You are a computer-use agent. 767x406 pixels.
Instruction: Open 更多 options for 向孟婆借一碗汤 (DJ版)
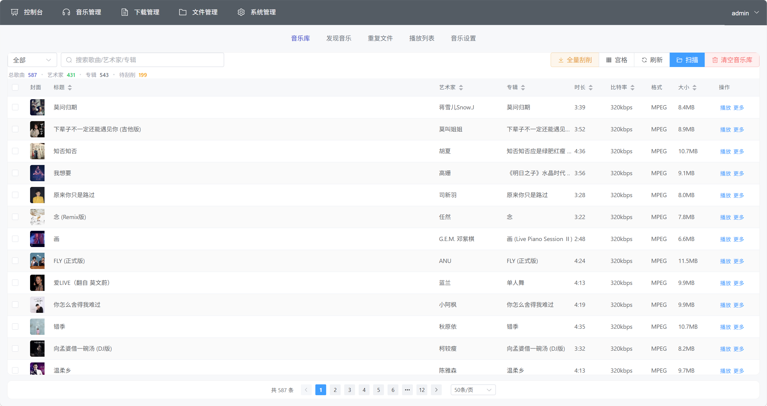(x=739, y=349)
